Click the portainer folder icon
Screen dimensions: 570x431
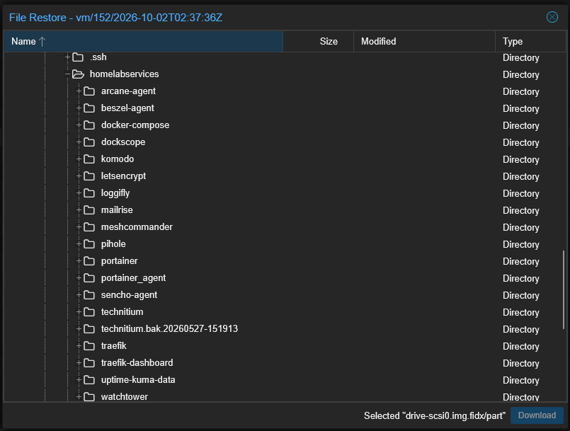[89, 261]
